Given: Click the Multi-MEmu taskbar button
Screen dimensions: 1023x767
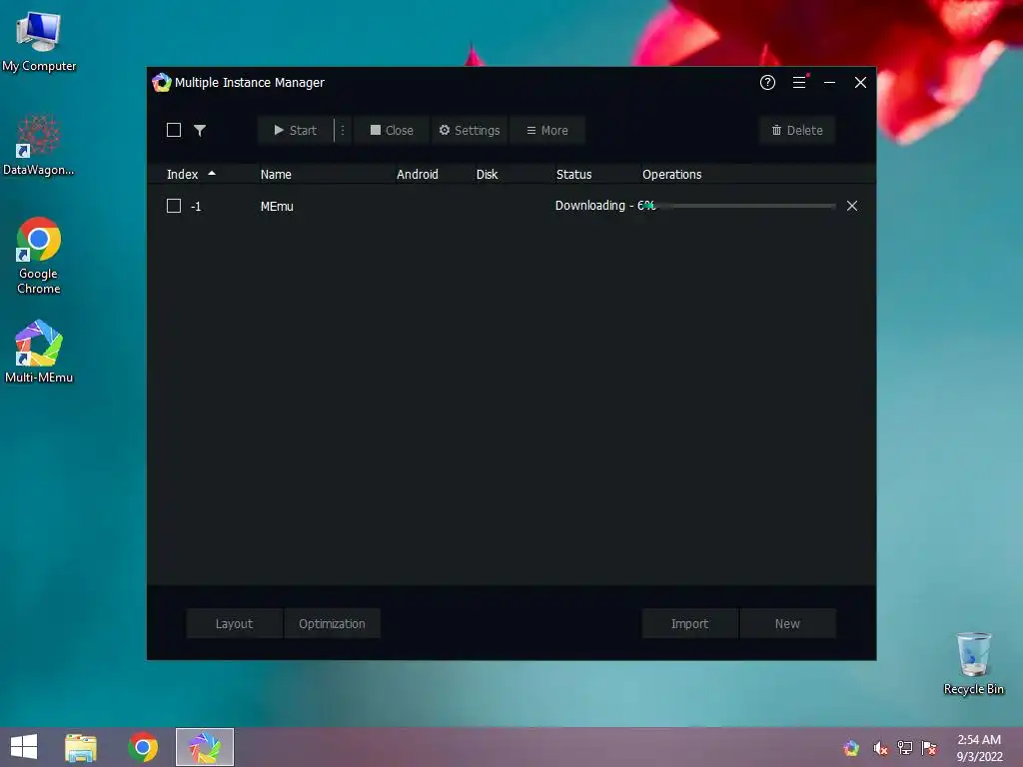Looking at the screenshot, I should [205, 747].
